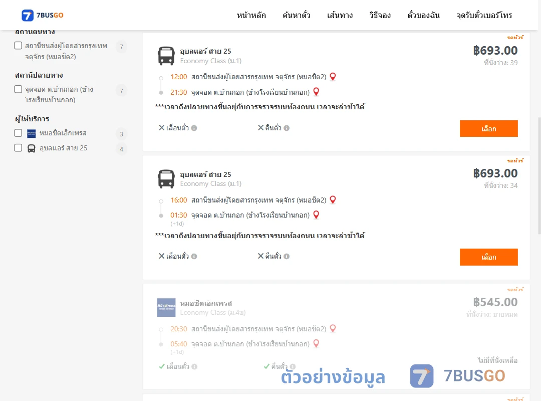Click ที่นั่งว่าง: 39 seat count
This screenshot has width=541, height=401.
(500, 63)
